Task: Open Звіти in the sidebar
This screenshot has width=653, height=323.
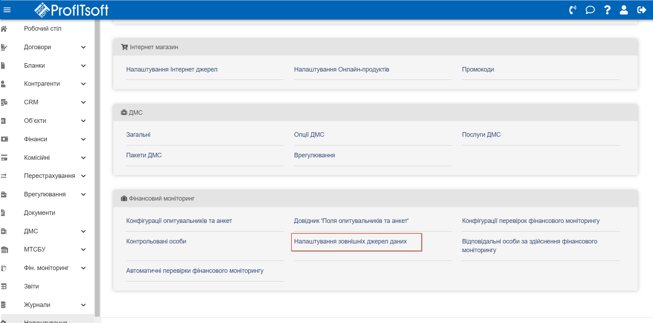Action: click(31, 286)
